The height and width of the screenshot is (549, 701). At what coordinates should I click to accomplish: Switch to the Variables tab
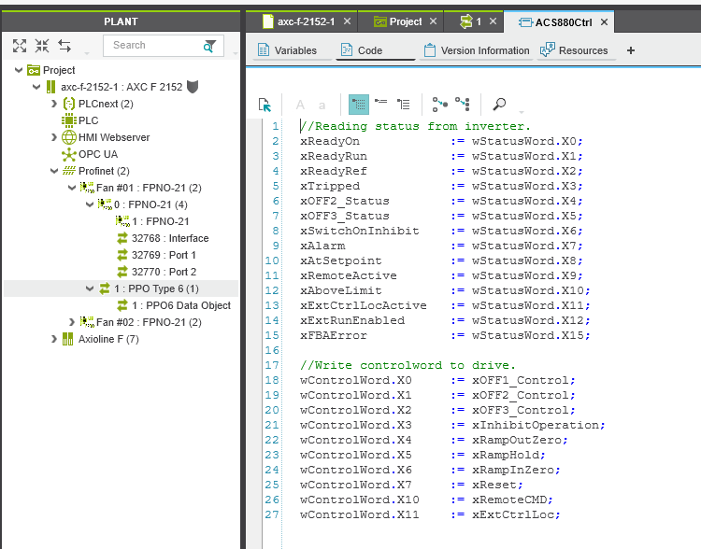coord(288,50)
